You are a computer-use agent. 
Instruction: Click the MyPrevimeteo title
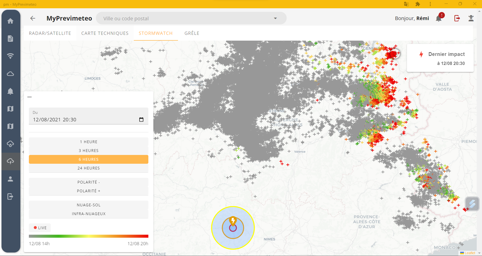pyautogui.click(x=69, y=18)
